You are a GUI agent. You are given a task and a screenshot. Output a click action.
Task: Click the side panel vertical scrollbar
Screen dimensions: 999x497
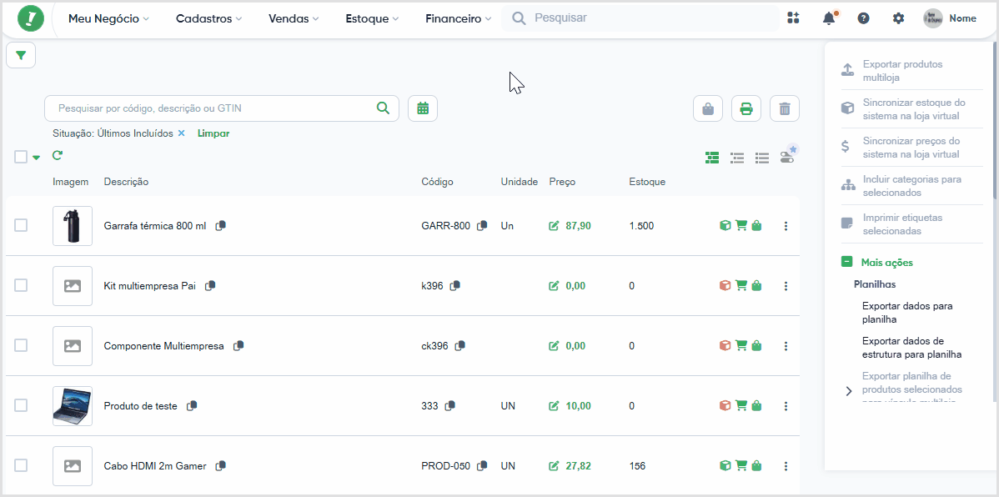[x=995, y=121]
